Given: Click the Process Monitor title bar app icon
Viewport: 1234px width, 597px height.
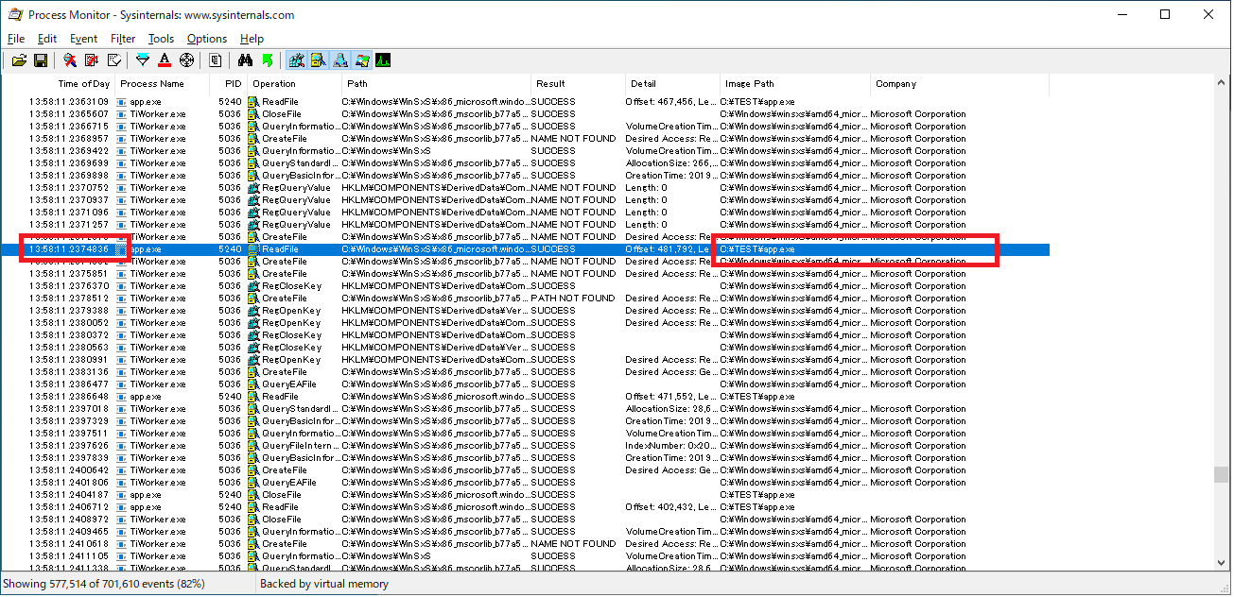Looking at the screenshot, I should (15, 15).
